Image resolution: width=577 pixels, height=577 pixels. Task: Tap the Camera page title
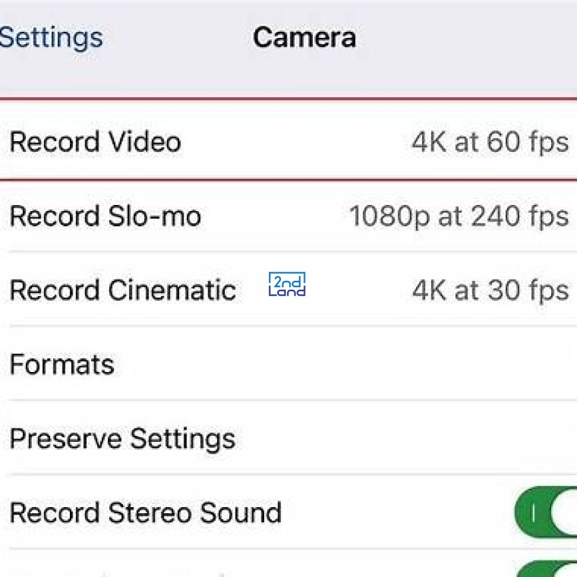pos(305,37)
